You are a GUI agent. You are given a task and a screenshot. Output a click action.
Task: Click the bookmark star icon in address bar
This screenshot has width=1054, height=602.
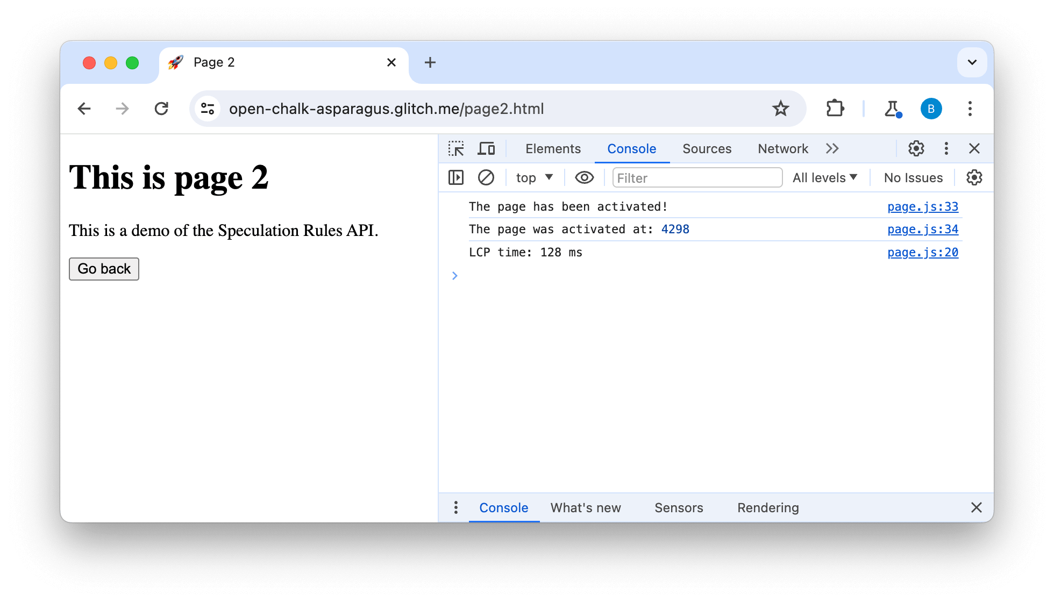[780, 109]
